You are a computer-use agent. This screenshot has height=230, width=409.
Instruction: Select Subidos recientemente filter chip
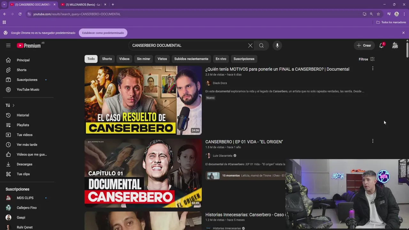point(191,59)
